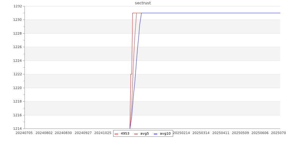Click the 20240927 x-axis date label

click(83, 133)
